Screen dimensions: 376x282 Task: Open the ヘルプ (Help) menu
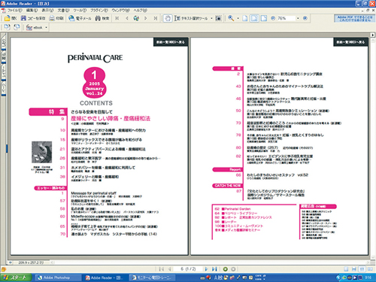tap(140, 11)
